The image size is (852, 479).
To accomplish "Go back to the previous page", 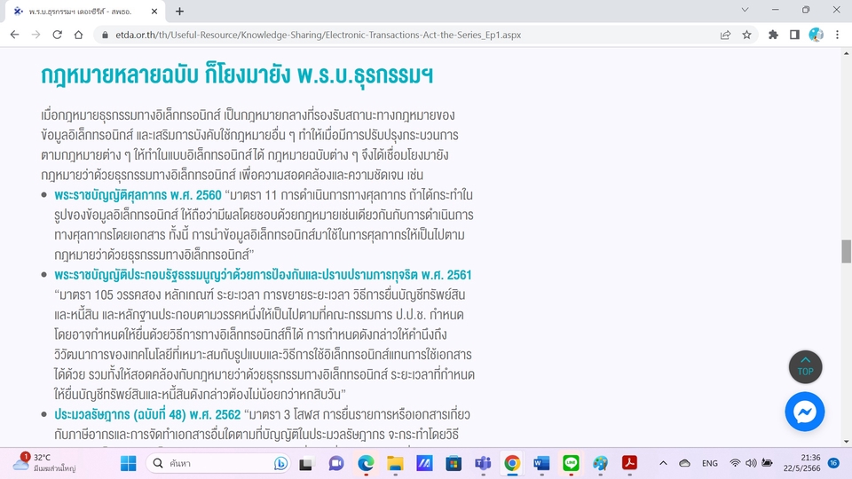I will tap(15, 35).
